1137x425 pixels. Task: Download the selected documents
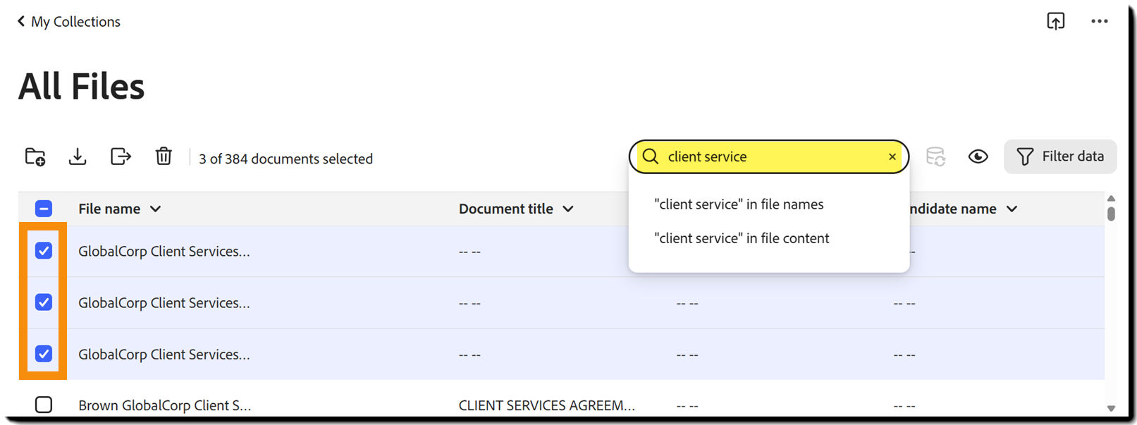(78, 156)
